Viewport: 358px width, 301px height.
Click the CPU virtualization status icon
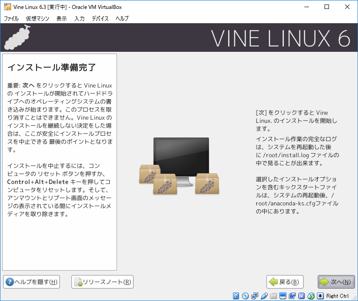coord(301,296)
